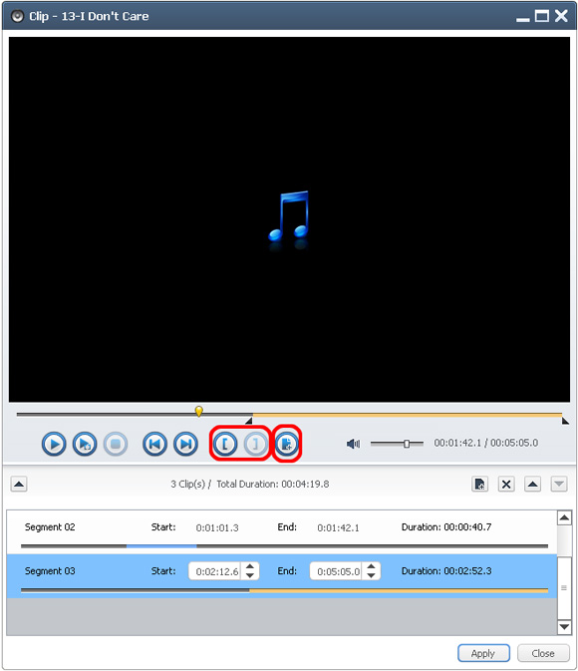Click the Close button
The width and height of the screenshot is (578, 671).
coord(543,653)
